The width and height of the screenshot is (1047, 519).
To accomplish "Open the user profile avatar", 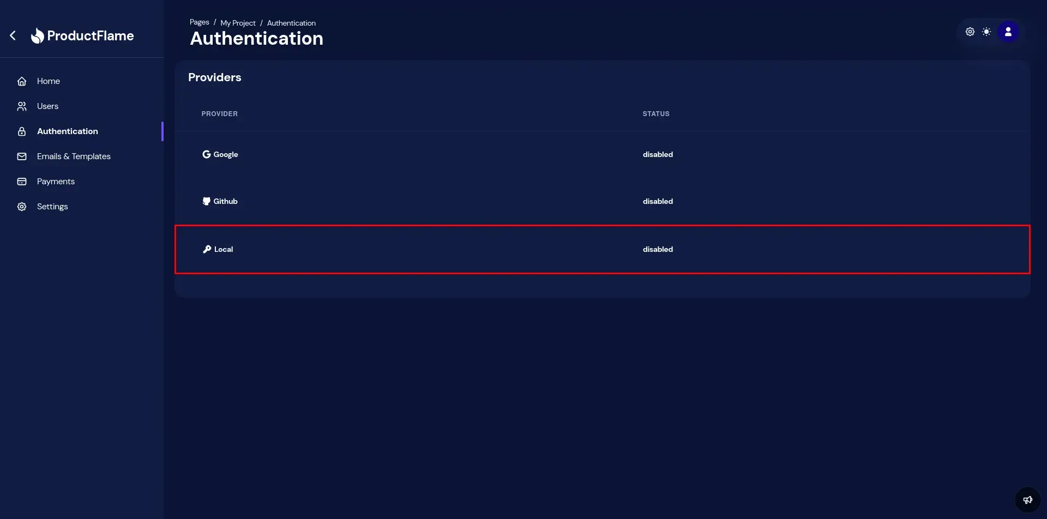I will tap(1008, 32).
